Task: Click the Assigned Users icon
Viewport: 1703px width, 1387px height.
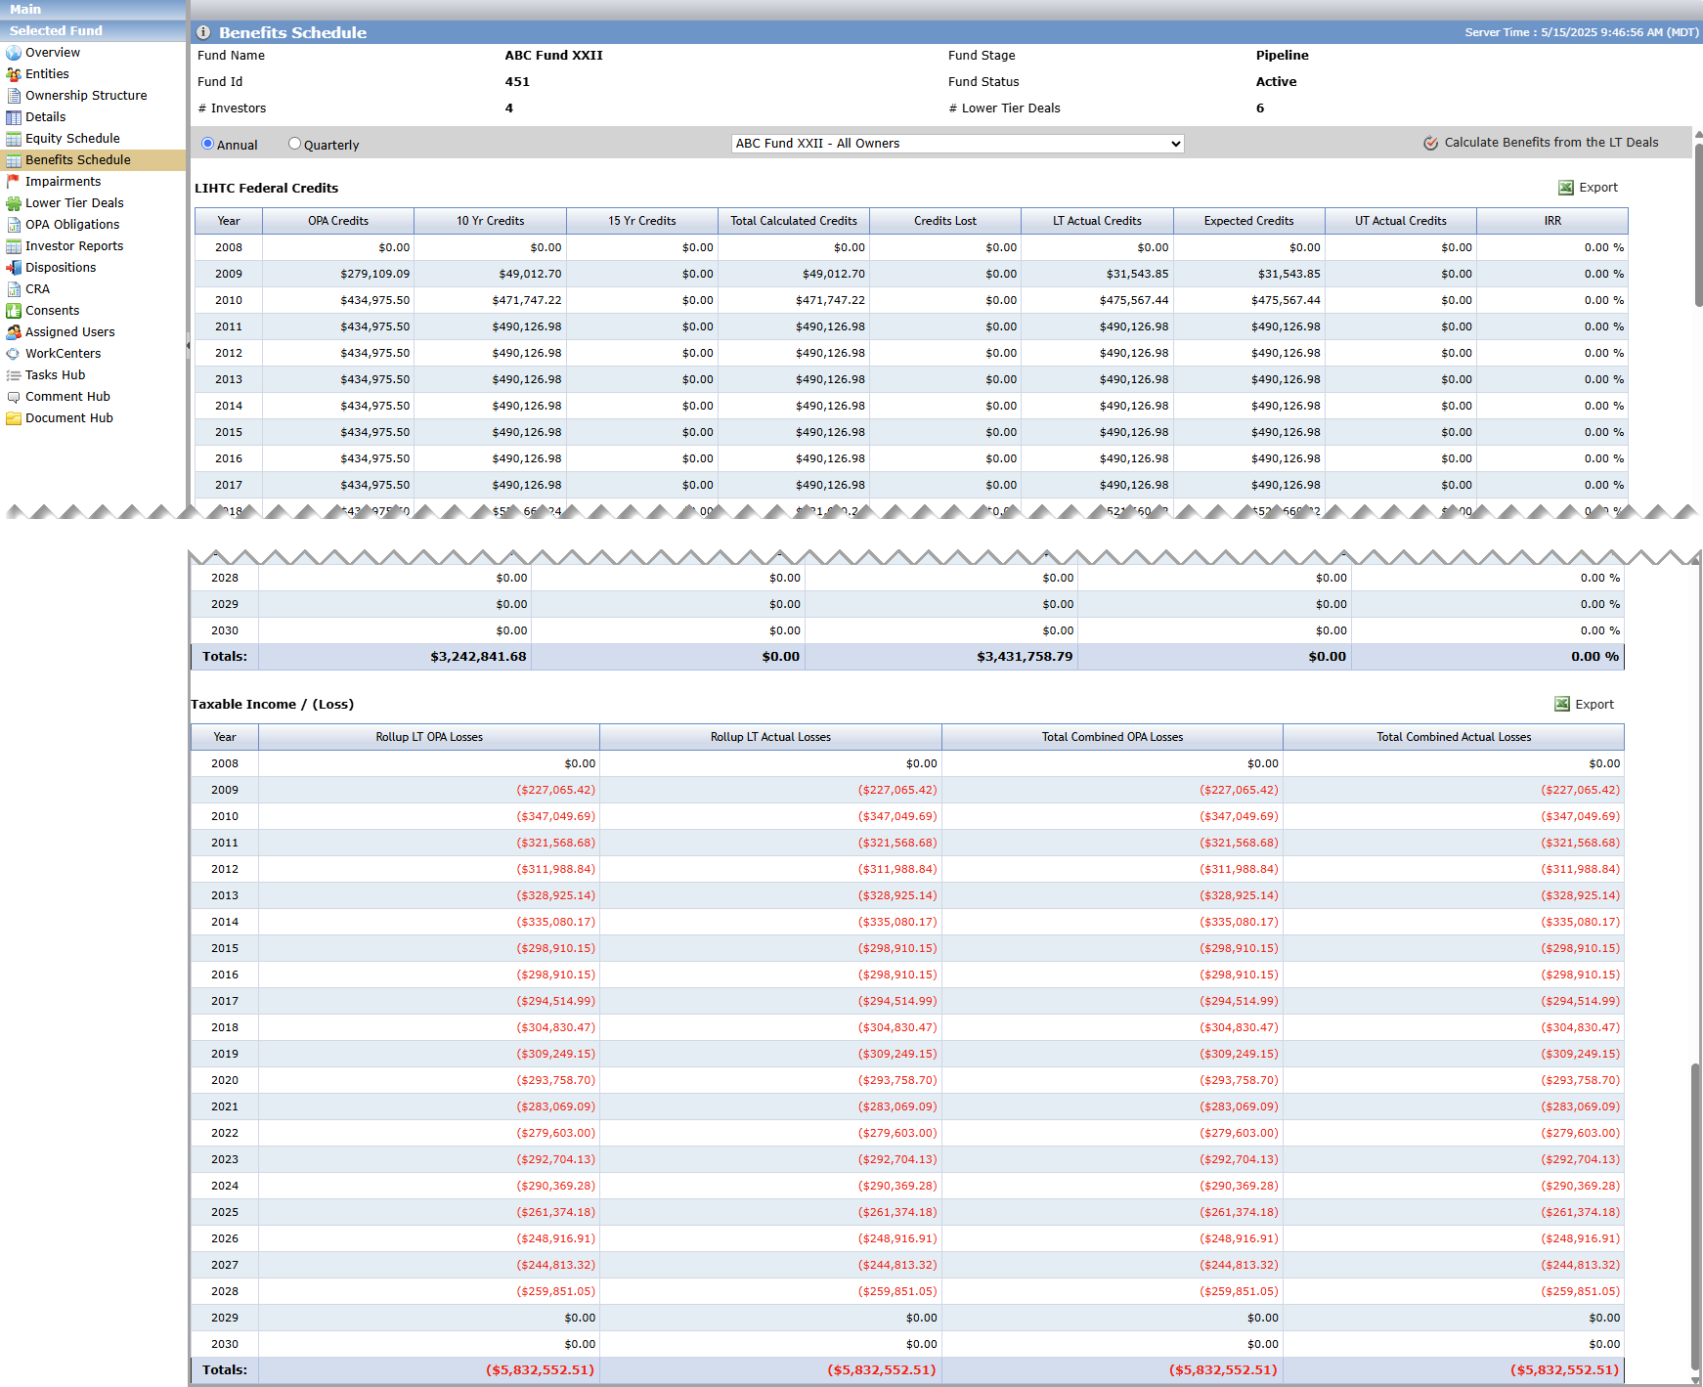Action: click(14, 332)
